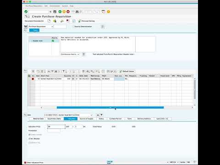Open the Purchase Requisition document type dropdown
220x165 pixels.
(52, 27)
